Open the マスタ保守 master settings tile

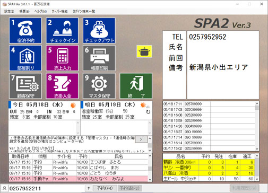pyautogui.click(x=99, y=86)
